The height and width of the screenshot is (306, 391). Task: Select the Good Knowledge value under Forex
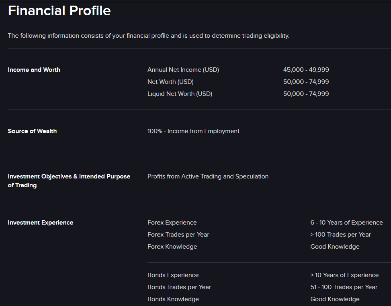click(x=335, y=246)
